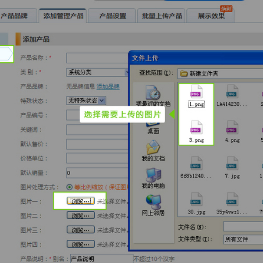
Task: Open the 展示效果 tab
Action: click(211, 16)
